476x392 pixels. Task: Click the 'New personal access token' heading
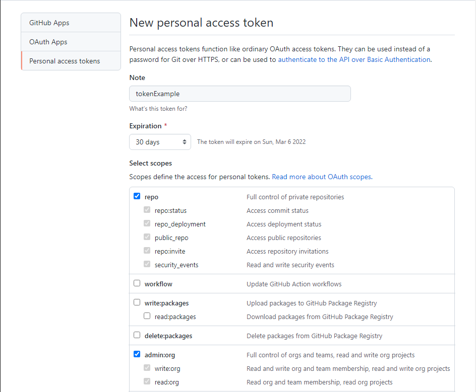click(x=201, y=23)
